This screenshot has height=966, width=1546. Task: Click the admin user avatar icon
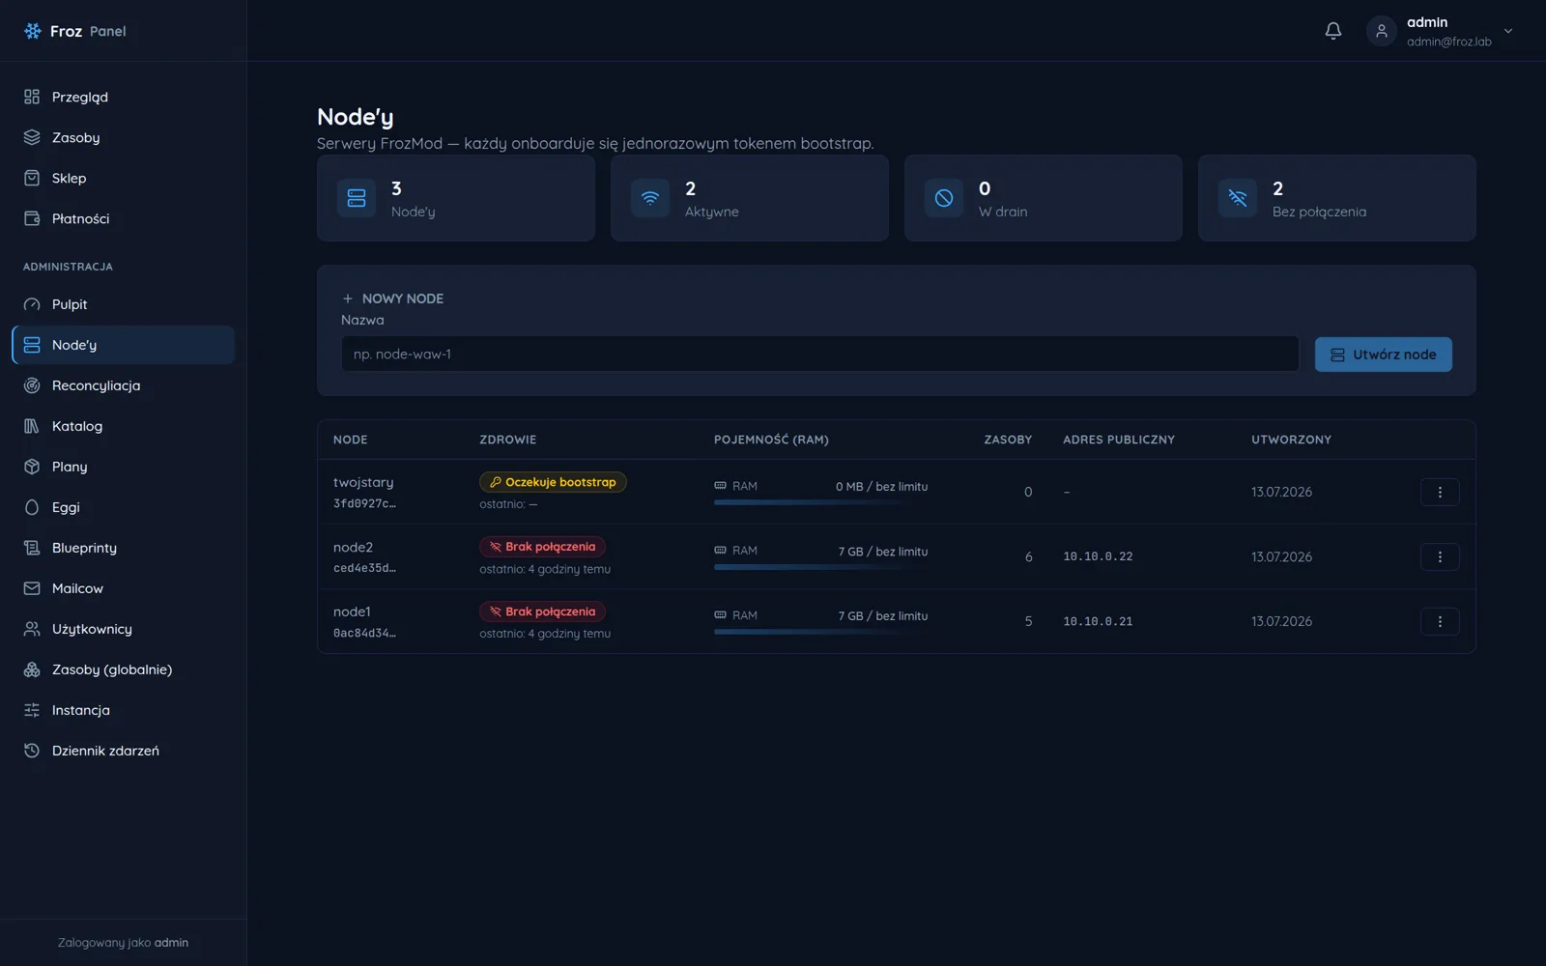tap(1382, 31)
